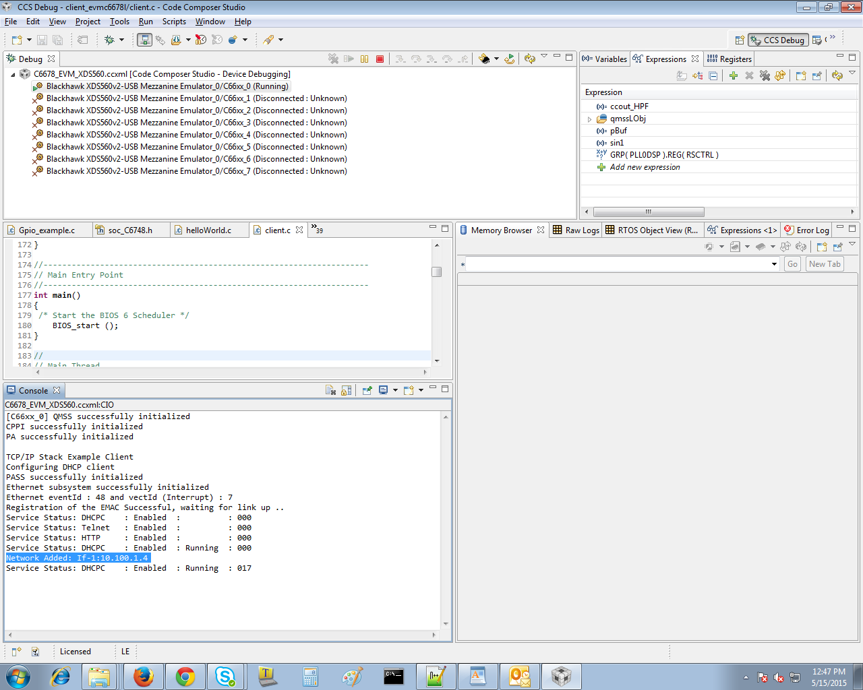Open the Project menu
The height and width of the screenshot is (690, 863).
point(88,22)
